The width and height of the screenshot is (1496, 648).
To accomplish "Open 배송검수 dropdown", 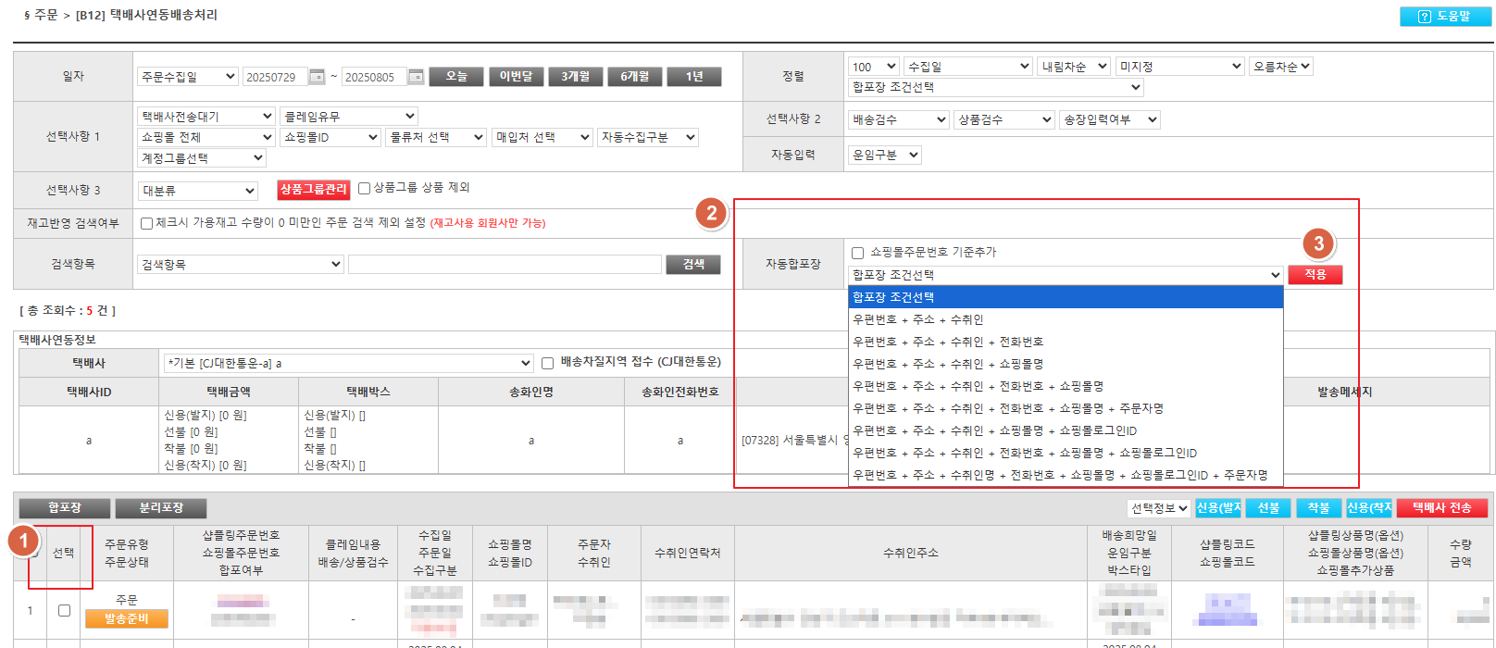I will [899, 119].
